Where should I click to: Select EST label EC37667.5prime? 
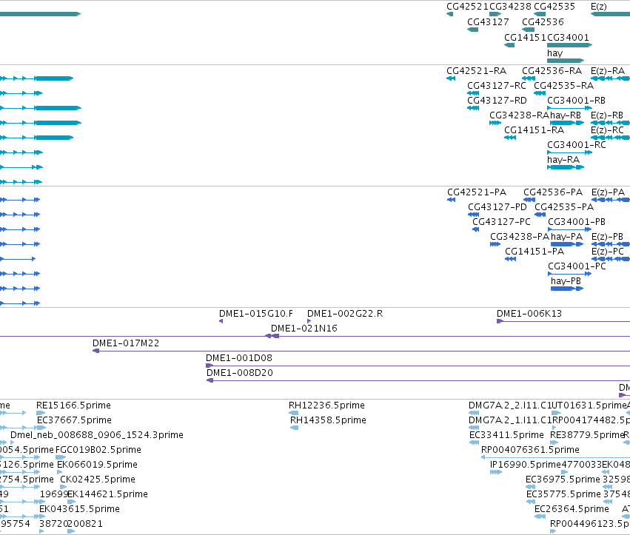tap(74, 420)
